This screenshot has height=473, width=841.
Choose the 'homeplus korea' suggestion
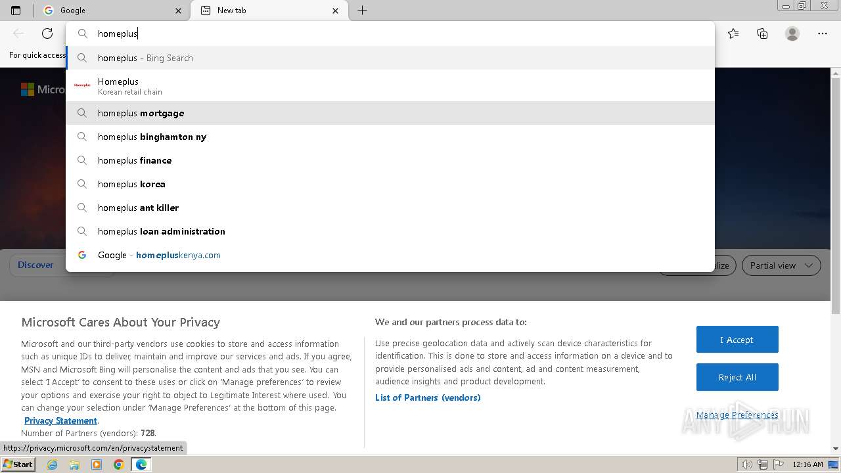coord(131,184)
